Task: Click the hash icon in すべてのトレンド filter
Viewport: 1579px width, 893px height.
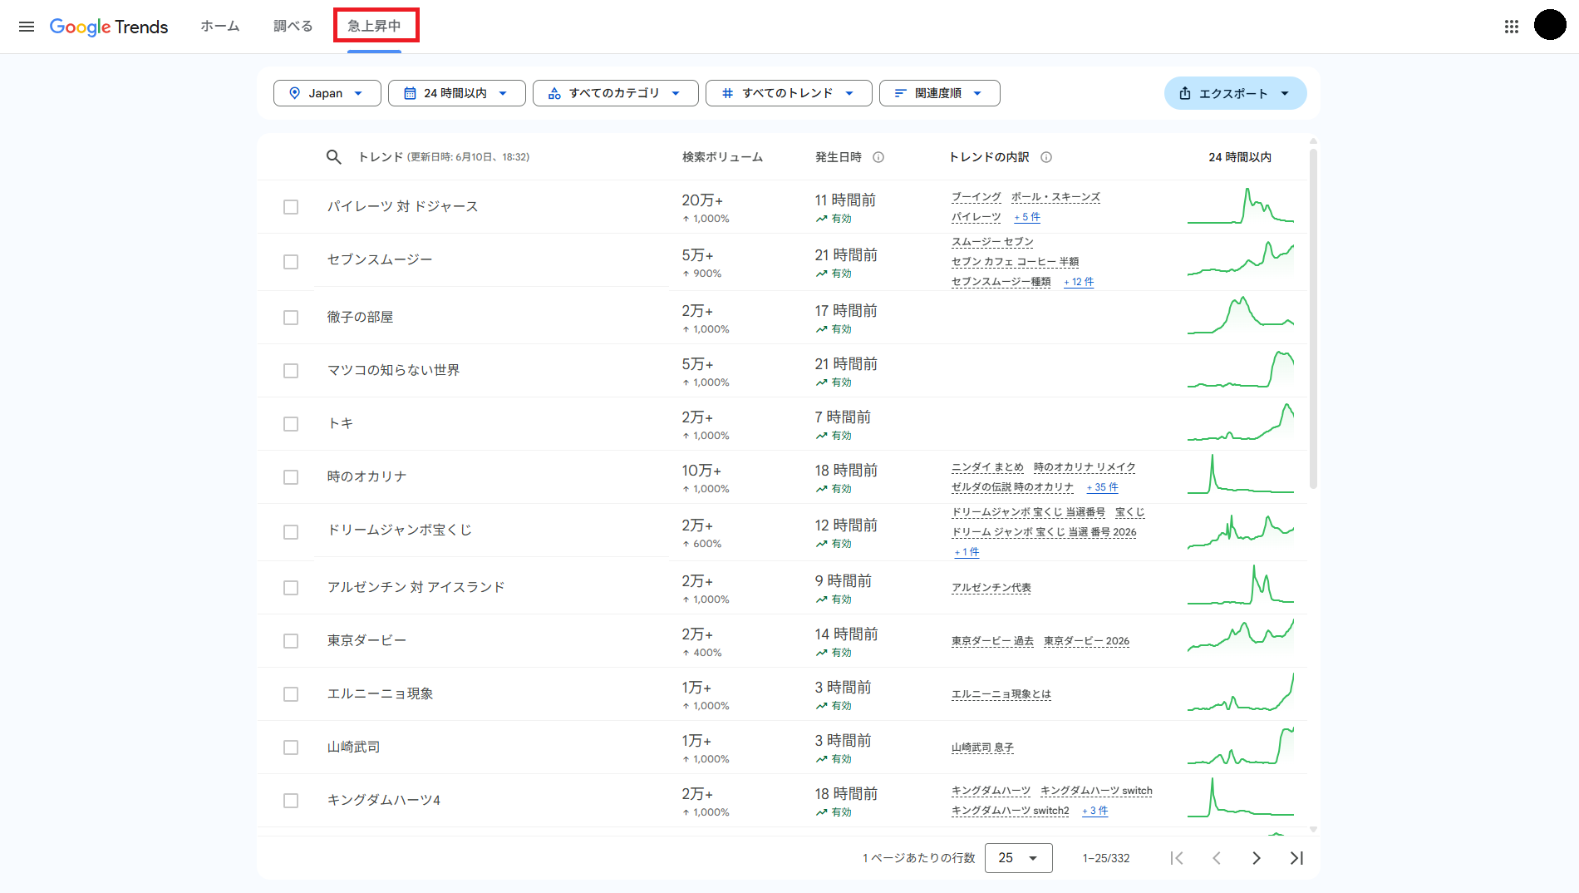Action: pyautogui.click(x=727, y=93)
